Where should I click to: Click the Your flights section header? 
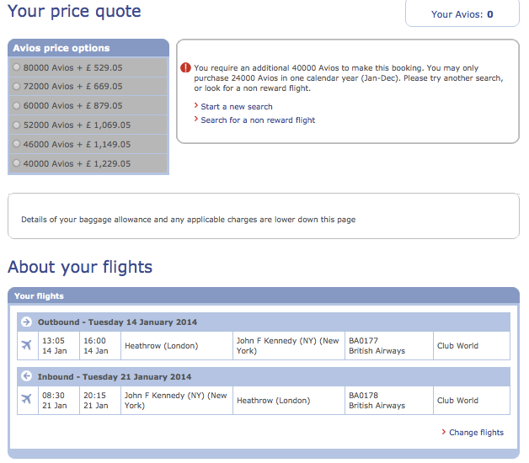pos(39,296)
